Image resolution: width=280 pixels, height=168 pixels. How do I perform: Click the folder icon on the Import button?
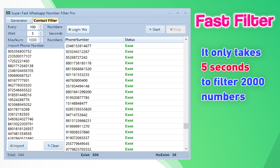click(x=12, y=146)
